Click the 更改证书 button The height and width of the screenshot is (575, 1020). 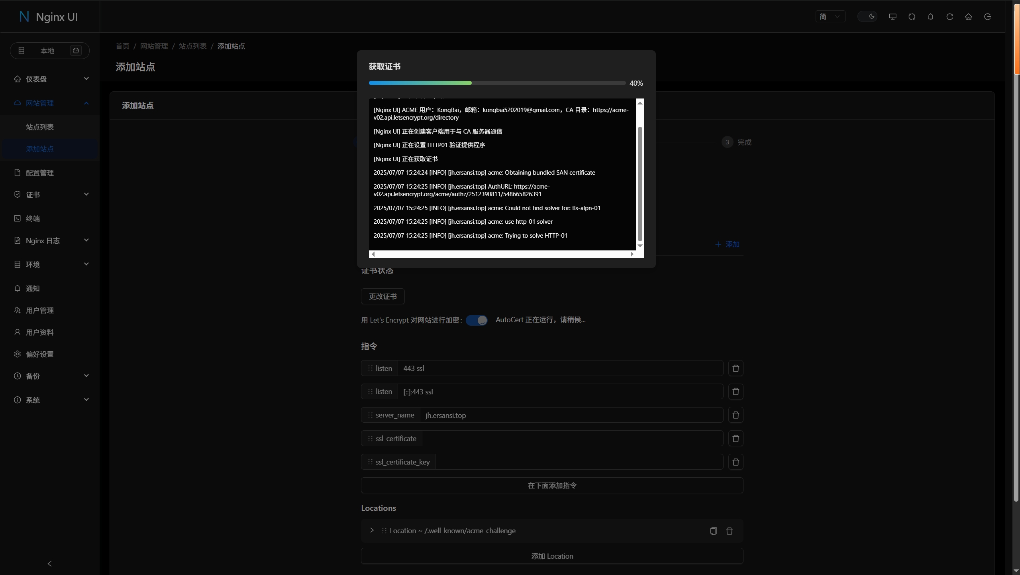(x=382, y=296)
